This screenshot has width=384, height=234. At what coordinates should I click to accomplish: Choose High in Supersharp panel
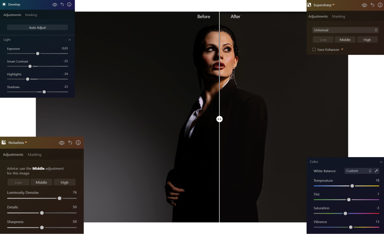[367, 39]
